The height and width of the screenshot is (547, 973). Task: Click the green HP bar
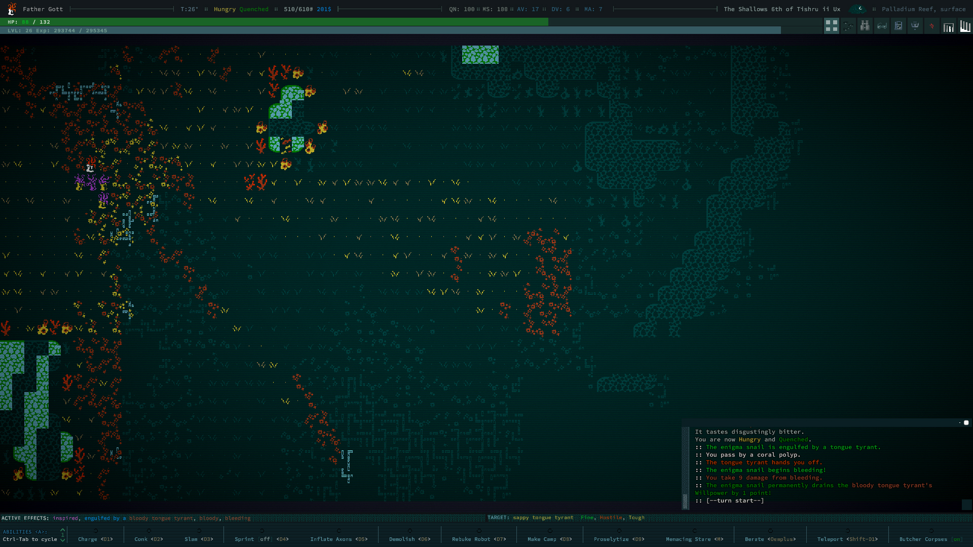pyautogui.click(x=274, y=22)
